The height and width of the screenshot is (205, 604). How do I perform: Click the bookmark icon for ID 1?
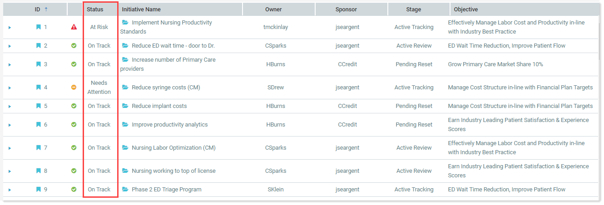click(x=39, y=27)
